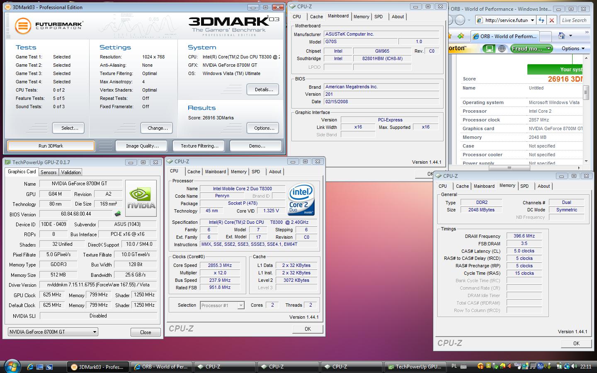This screenshot has height=373, width=597.
Task: Click the Run 3DMark button
Action: (51, 146)
